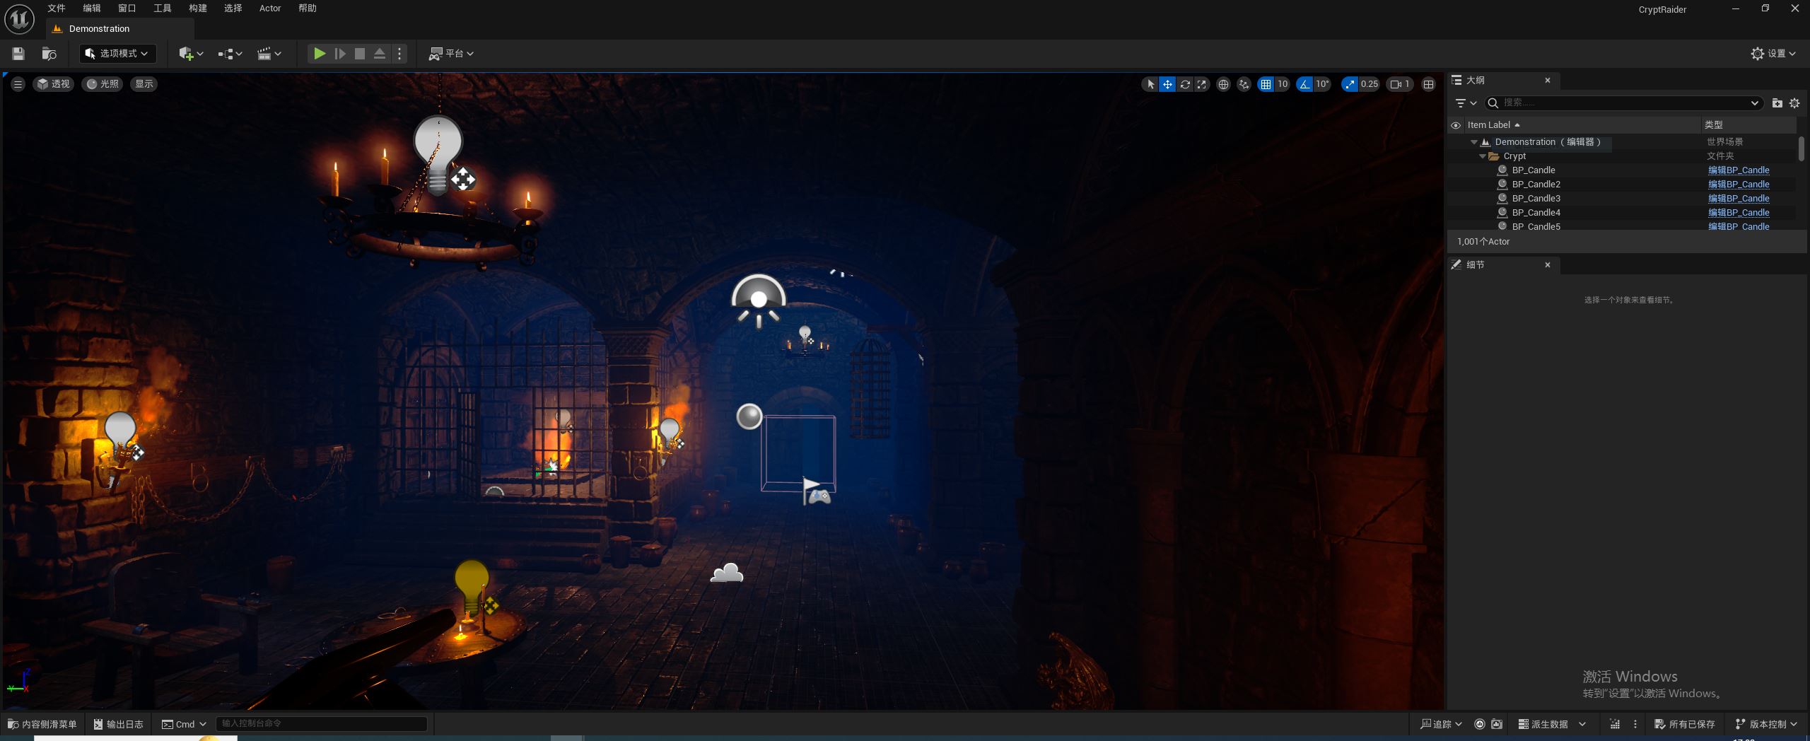
Task: Click the 显示 show flags button
Action: [x=144, y=84]
